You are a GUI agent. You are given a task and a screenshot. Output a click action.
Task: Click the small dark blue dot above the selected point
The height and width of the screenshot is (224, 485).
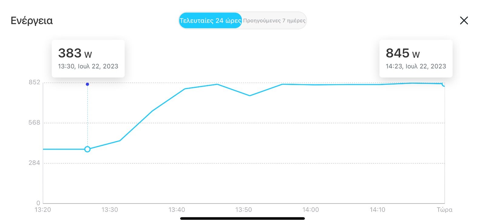pos(87,84)
